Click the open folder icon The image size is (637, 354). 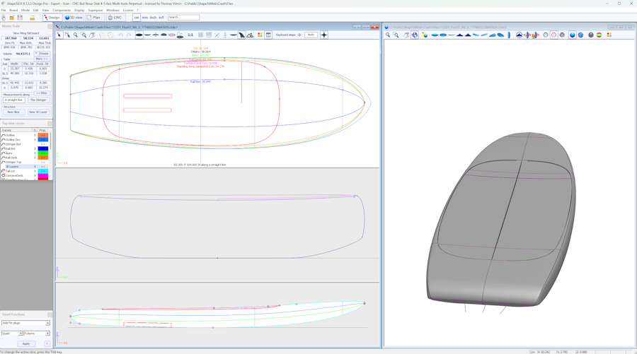11,18
